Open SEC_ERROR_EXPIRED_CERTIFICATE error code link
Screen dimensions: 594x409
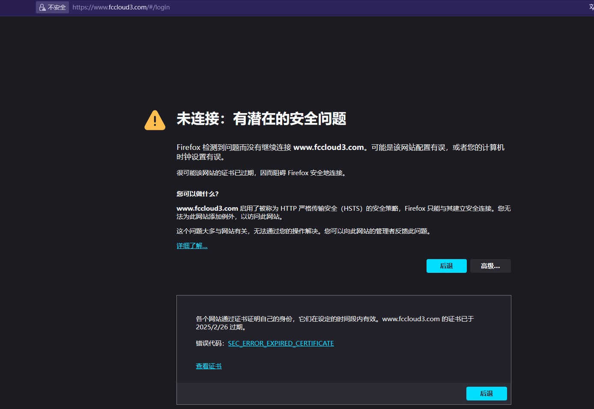[x=281, y=343]
